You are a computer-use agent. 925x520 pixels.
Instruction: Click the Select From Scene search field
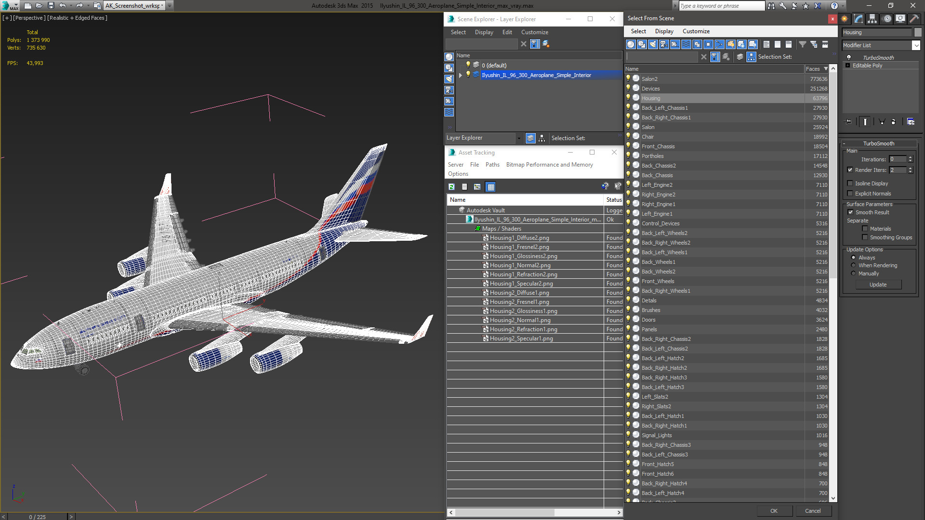[661, 57]
